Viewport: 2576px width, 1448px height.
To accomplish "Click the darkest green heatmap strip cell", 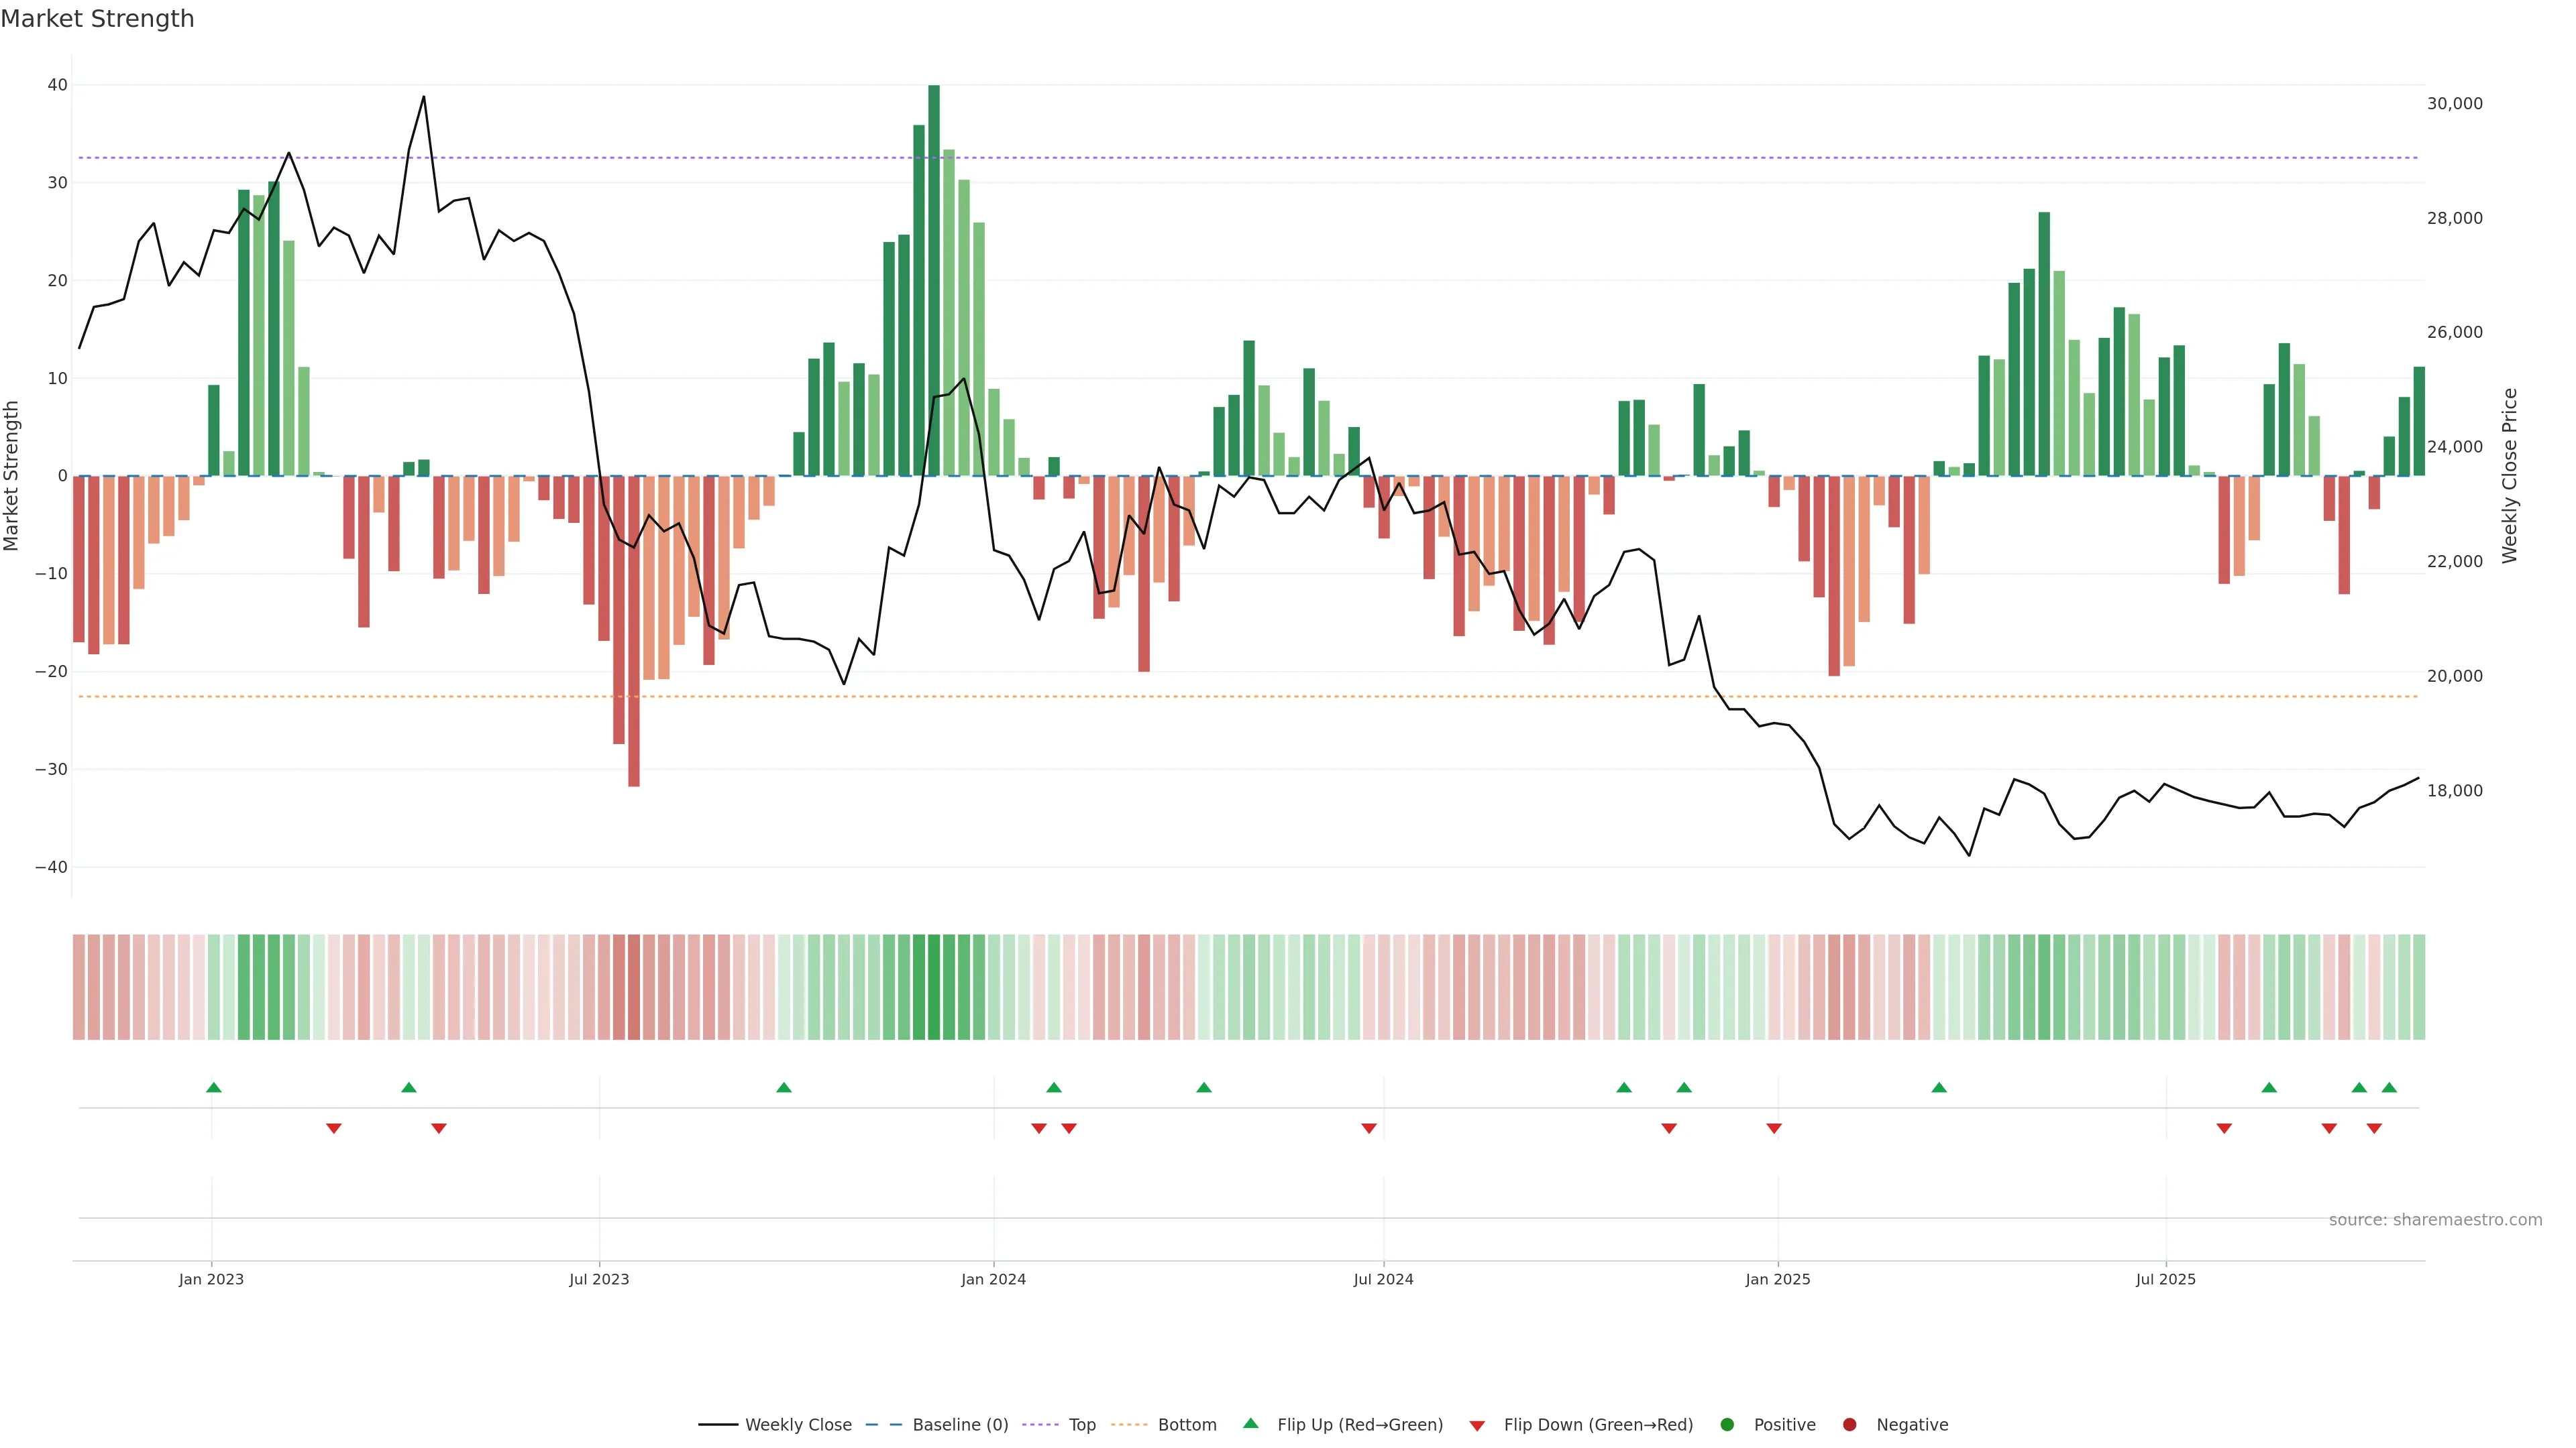I will tap(934, 986).
